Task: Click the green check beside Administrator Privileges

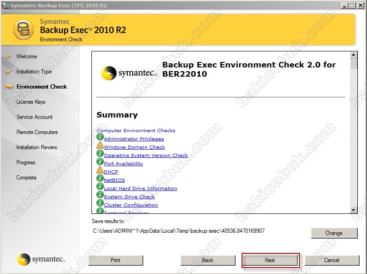Action: tap(100, 137)
